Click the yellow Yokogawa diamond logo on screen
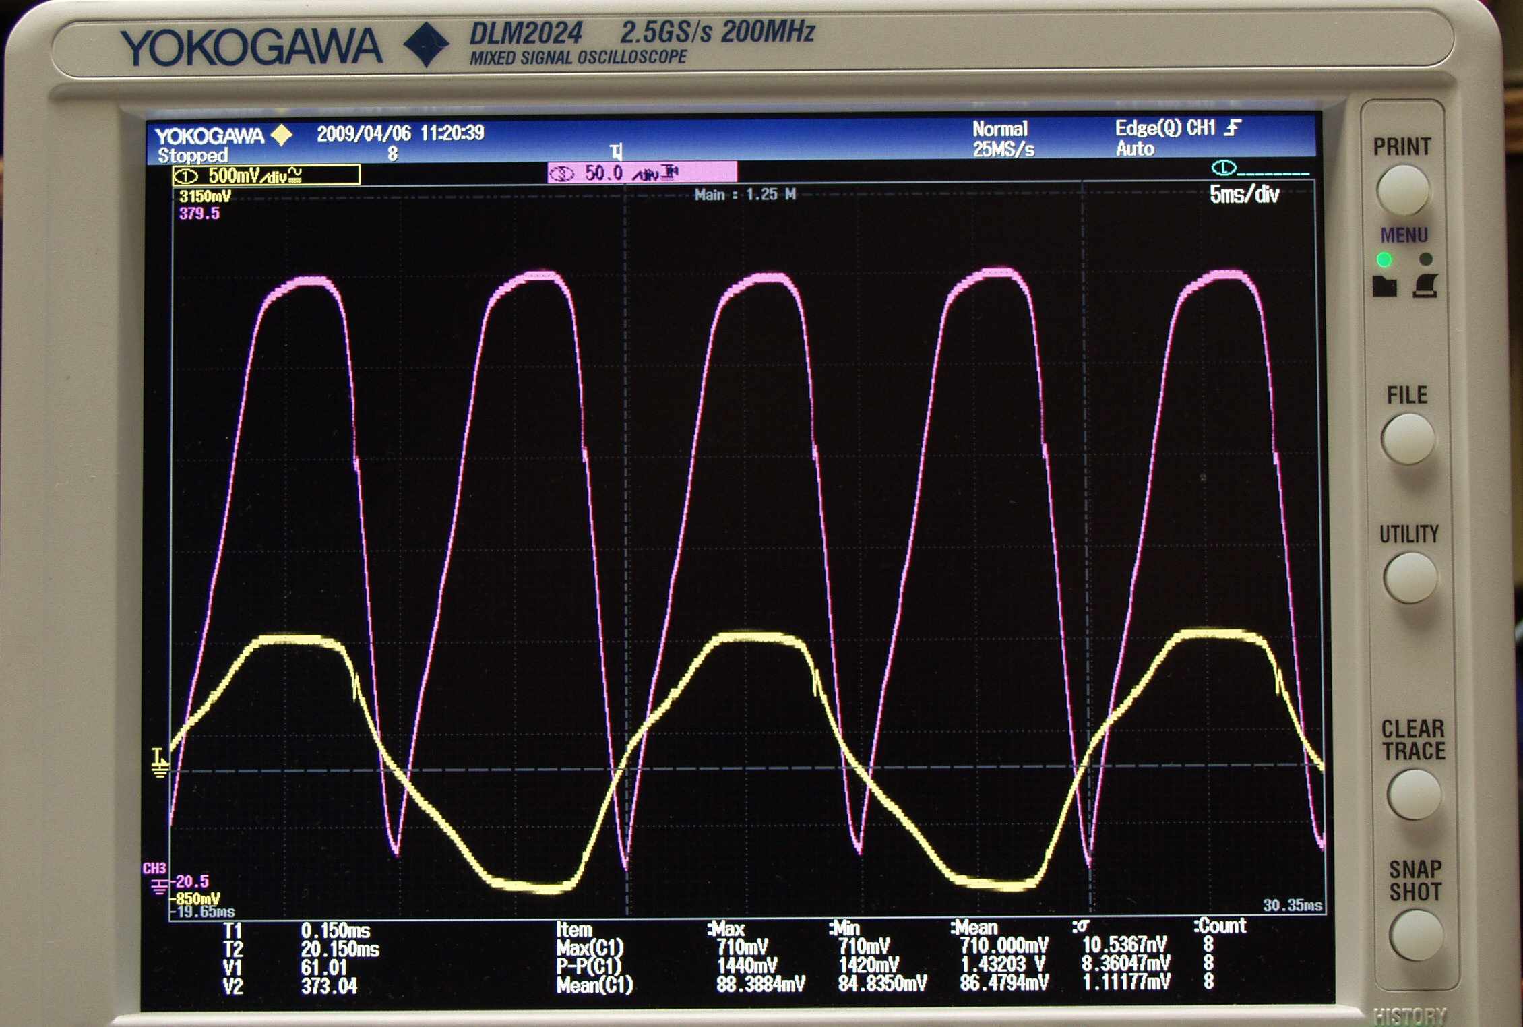This screenshot has height=1027, width=1523. point(282,135)
